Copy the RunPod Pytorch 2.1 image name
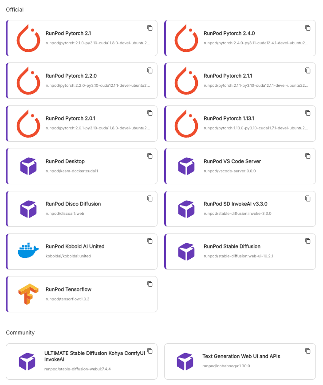This screenshot has width=323, height=385. (150, 28)
